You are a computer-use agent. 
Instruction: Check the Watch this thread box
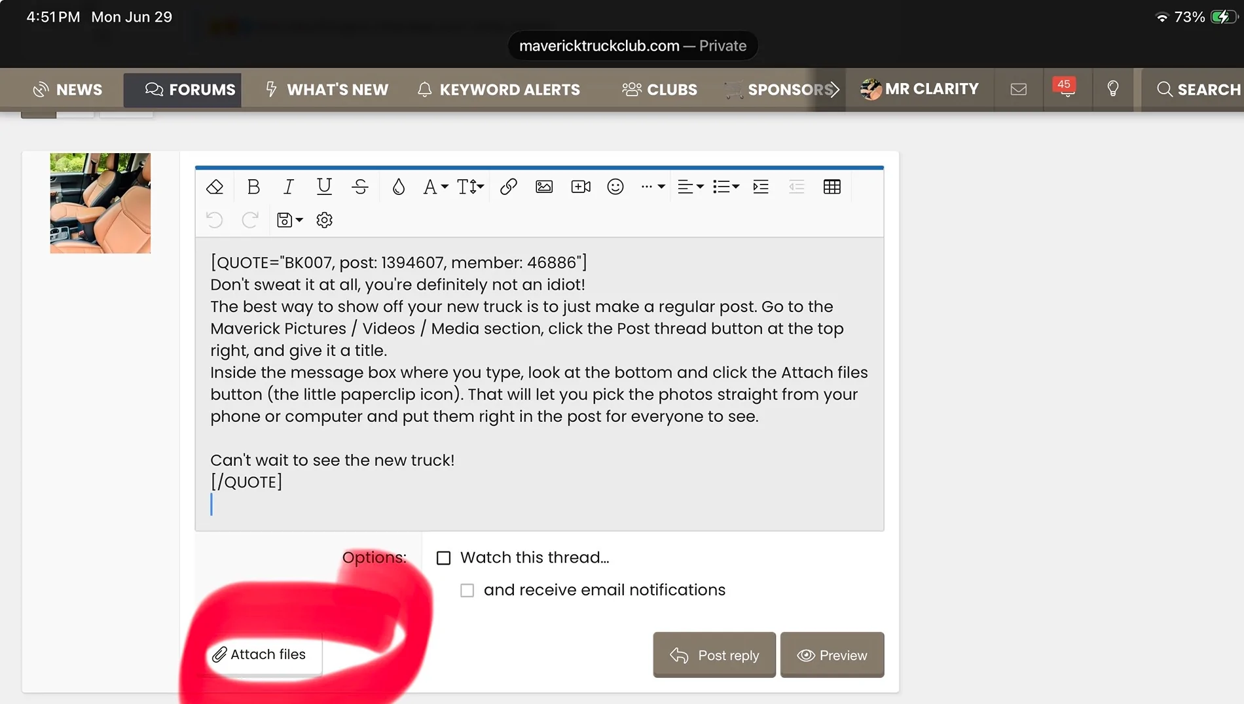444,558
